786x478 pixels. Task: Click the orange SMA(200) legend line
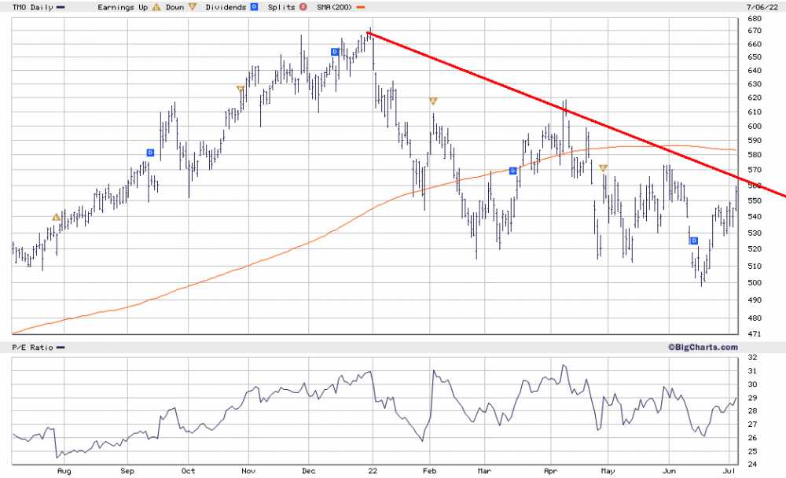point(361,8)
